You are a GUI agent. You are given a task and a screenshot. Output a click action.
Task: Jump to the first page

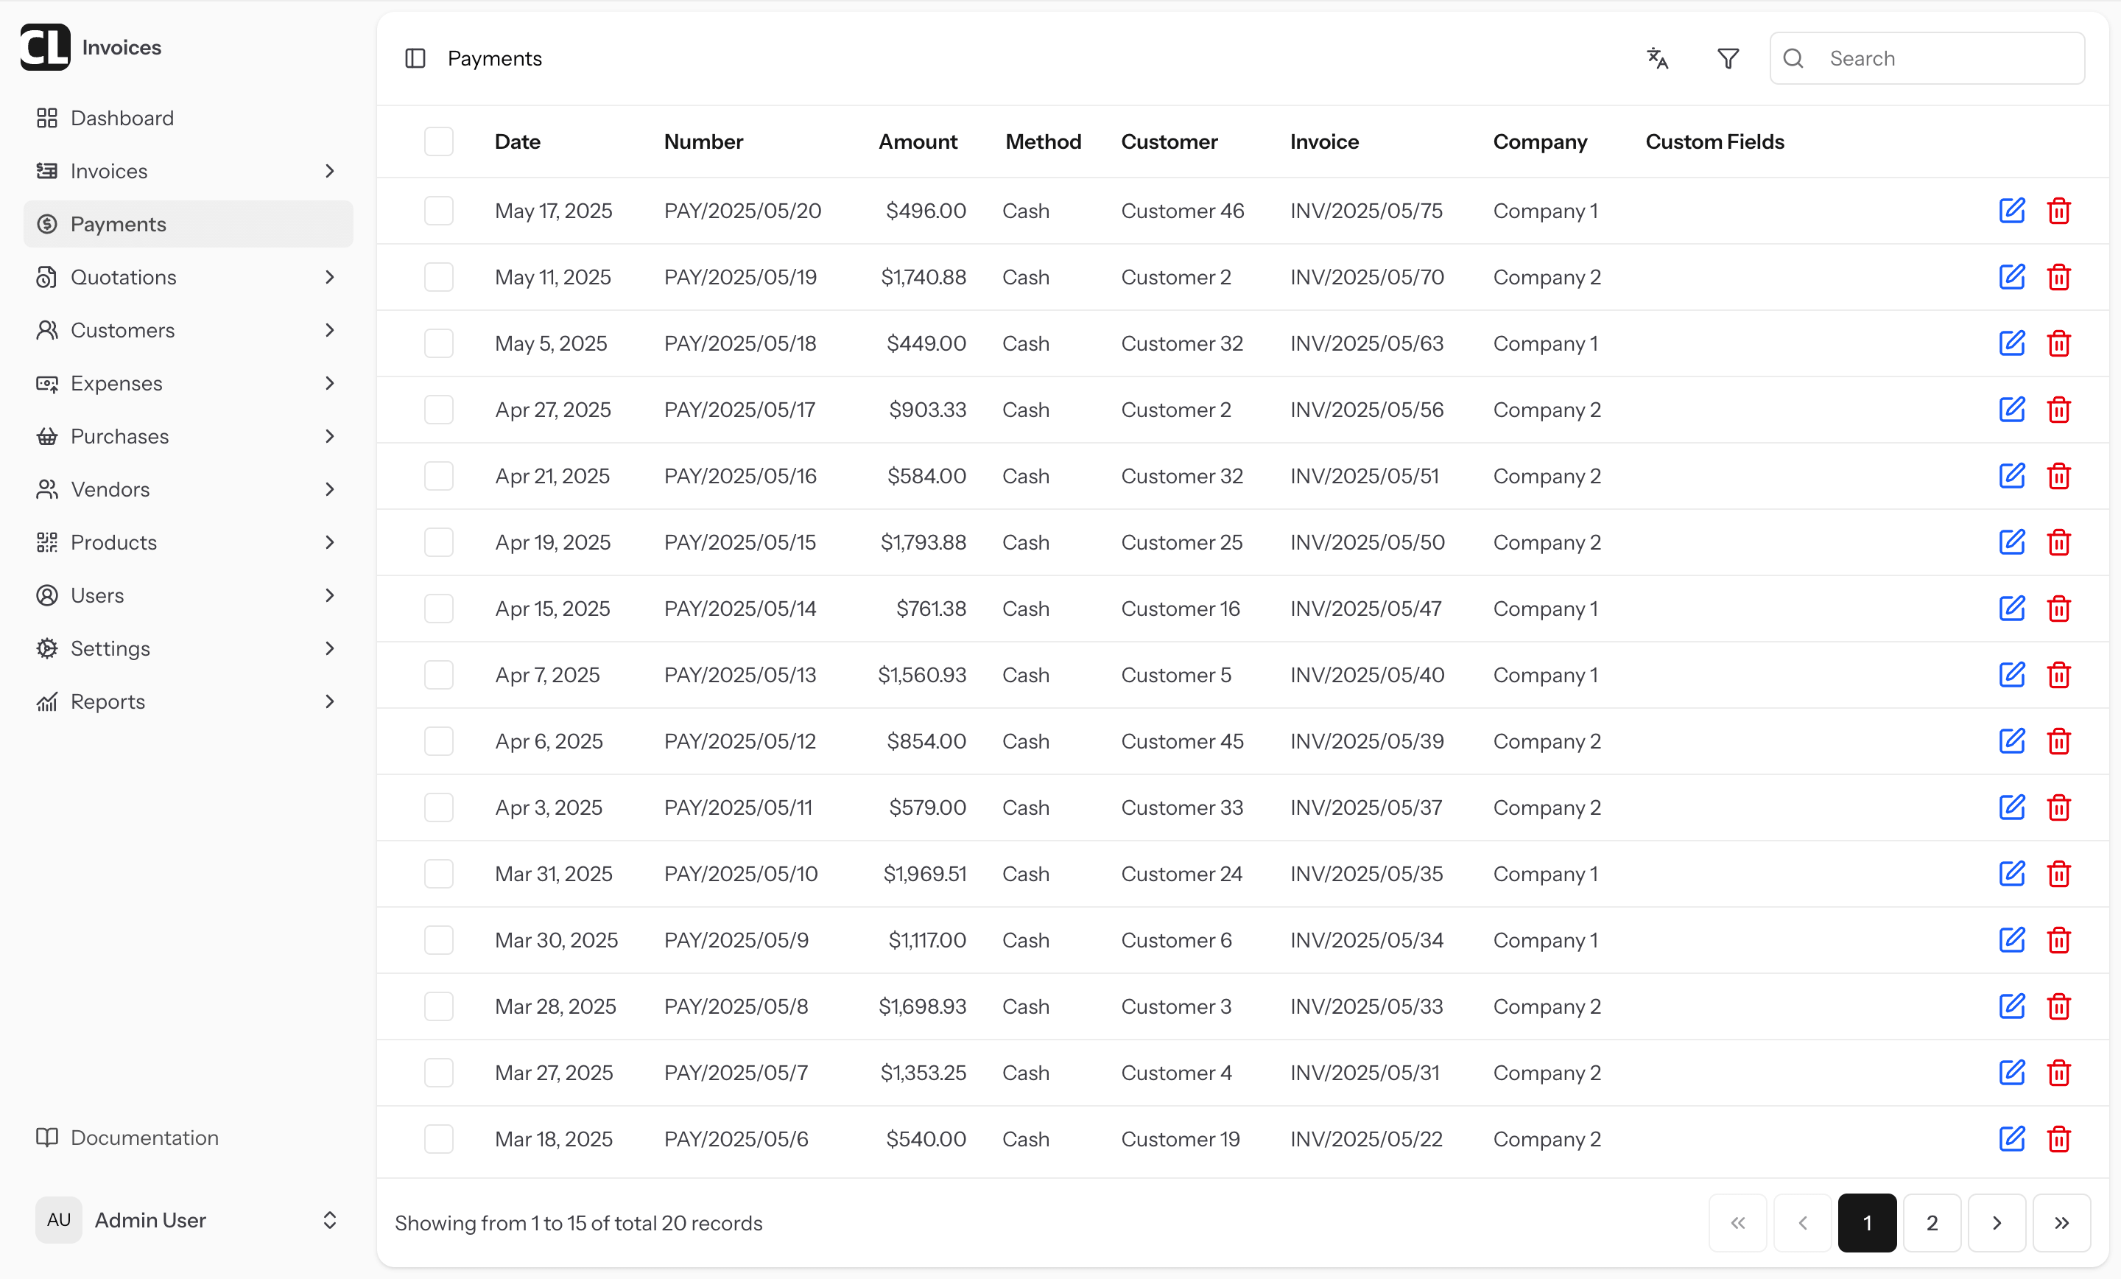pyautogui.click(x=1737, y=1222)
